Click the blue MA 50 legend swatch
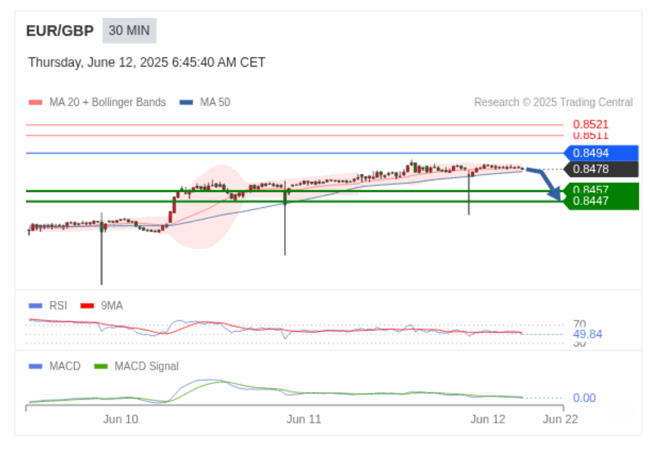The height and width of the screenshot is (454, 658). (x=186, y=102)
